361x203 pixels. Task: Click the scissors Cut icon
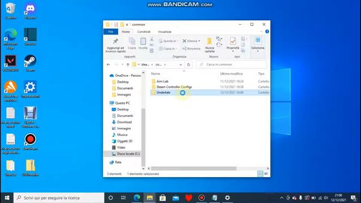pos(152,39)
